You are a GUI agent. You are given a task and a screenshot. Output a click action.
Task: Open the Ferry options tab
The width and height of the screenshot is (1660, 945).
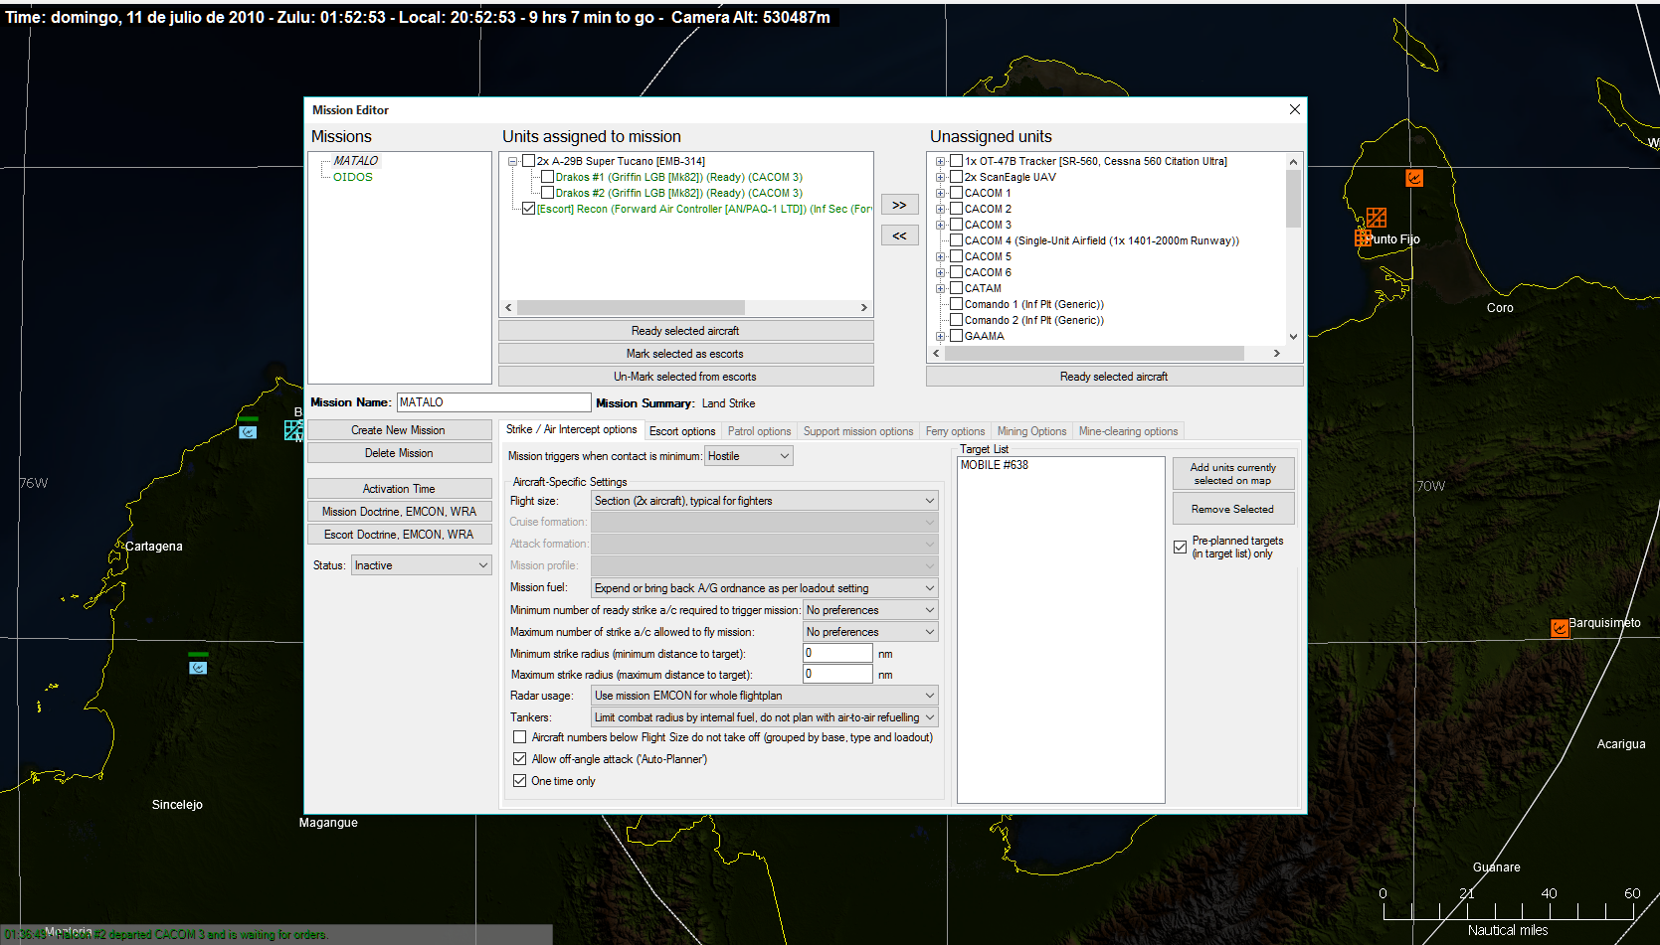[x=955, y=431]
